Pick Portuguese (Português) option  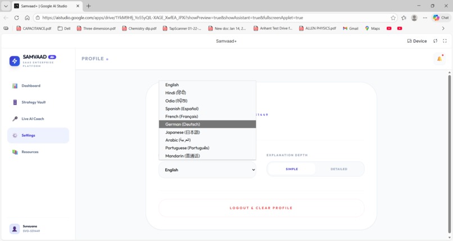click(207, 148)
